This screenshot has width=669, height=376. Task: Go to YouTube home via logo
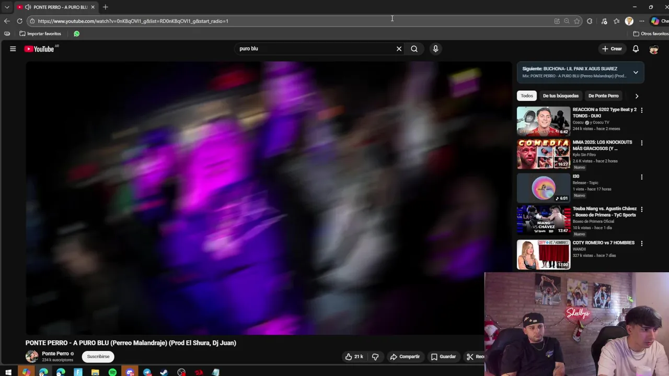(39, 49)
